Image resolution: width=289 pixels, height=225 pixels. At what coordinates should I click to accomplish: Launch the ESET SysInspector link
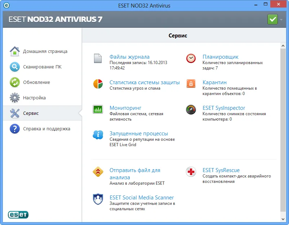click(224, 108)
